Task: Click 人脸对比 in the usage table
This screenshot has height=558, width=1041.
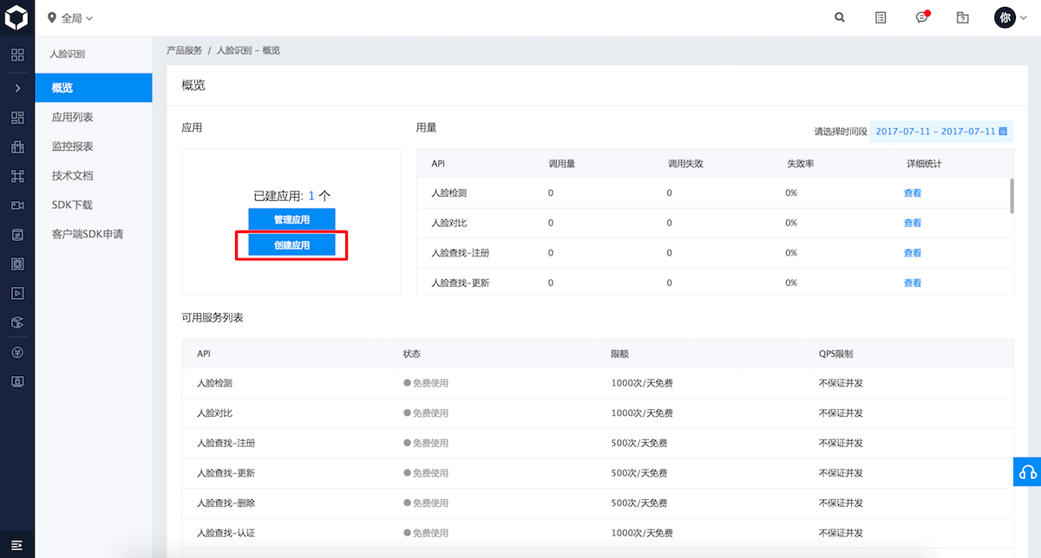Action: pyautogui.click(x=449, y=223)
